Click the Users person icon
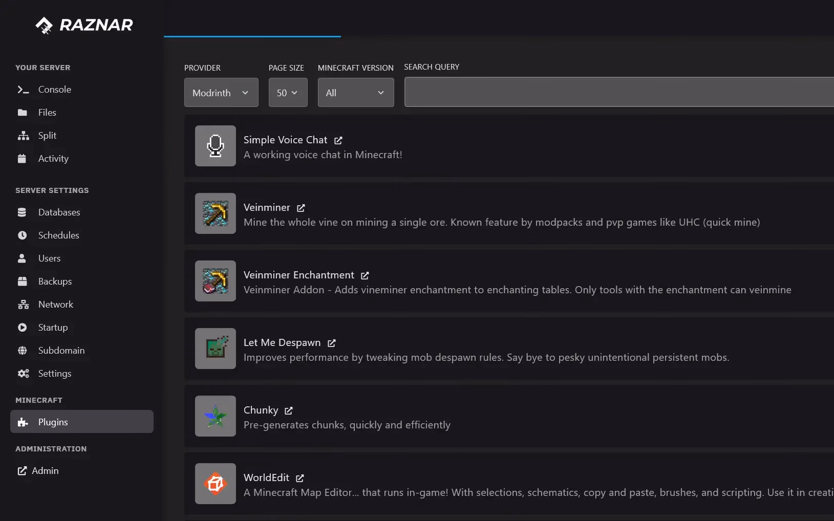 click(x=22, y=258)
